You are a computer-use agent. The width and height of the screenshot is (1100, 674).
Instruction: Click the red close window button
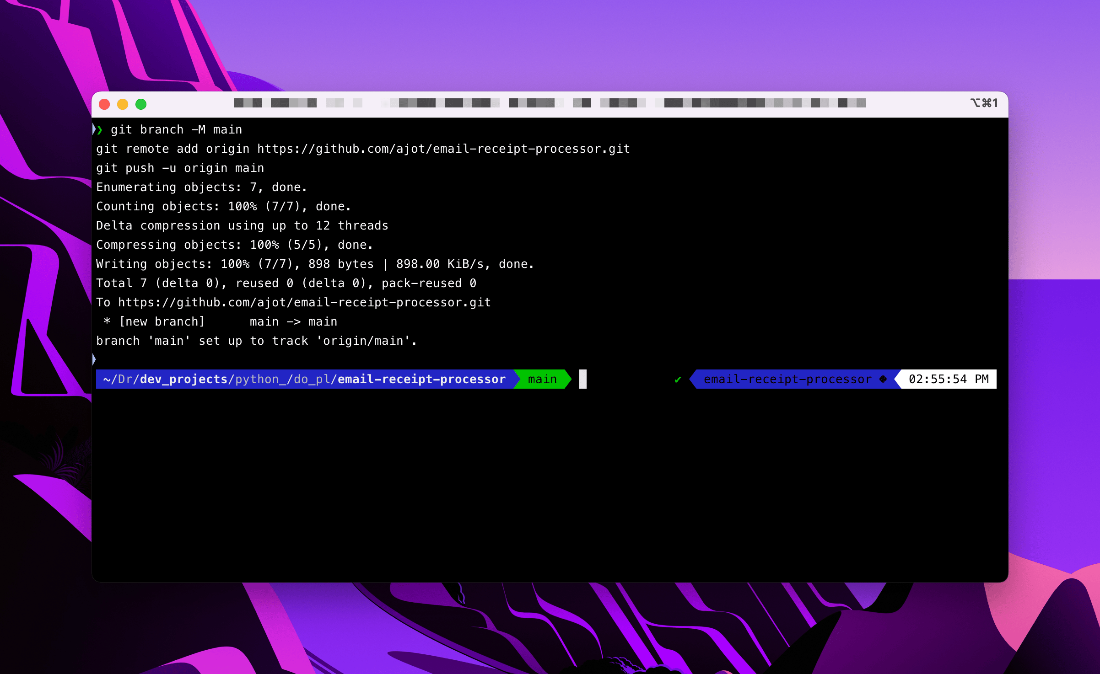click(x=104, y=104)
